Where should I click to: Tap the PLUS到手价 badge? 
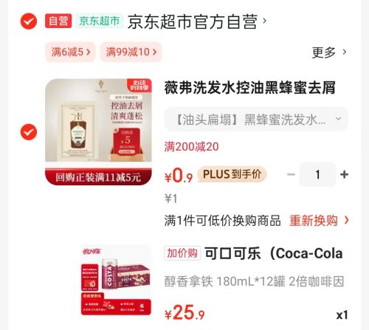pyautogui.click(x=232, y=174)
